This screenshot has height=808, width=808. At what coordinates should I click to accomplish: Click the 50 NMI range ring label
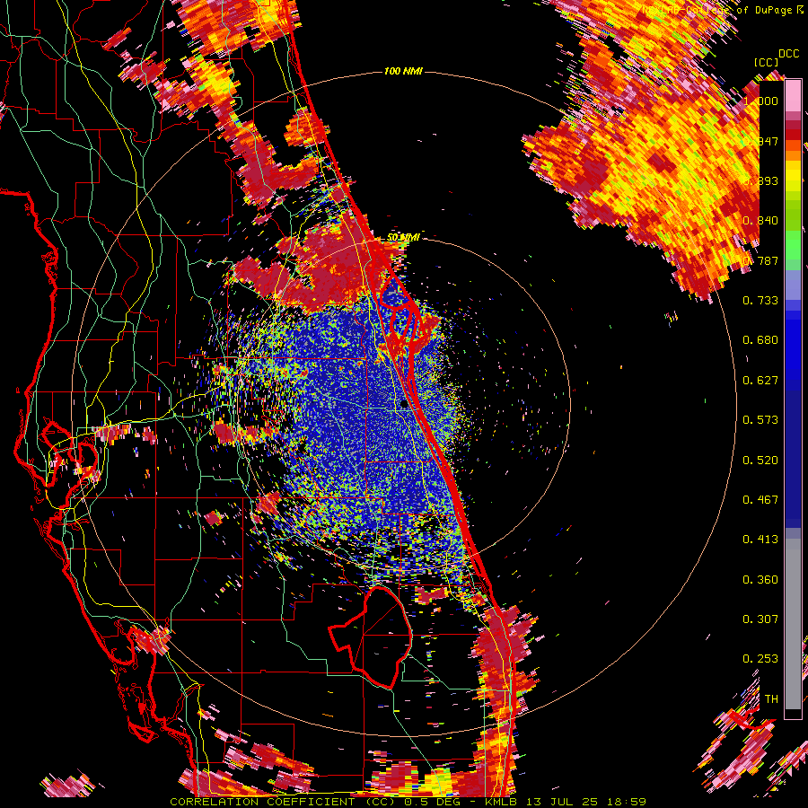point(403,238)
